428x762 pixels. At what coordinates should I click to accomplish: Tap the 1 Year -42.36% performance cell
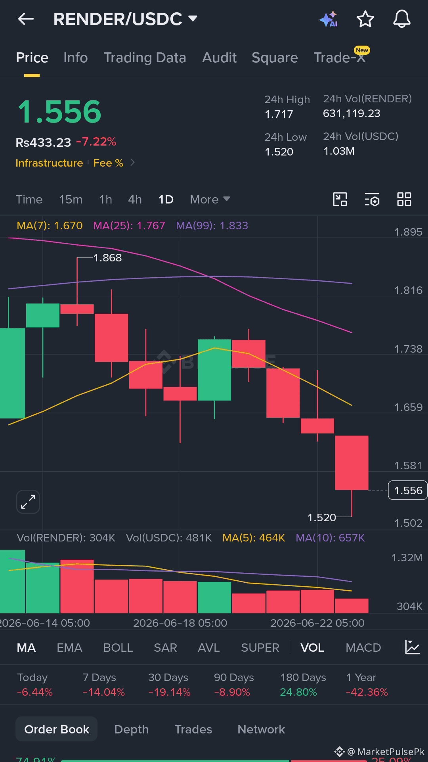coord(367,685)
